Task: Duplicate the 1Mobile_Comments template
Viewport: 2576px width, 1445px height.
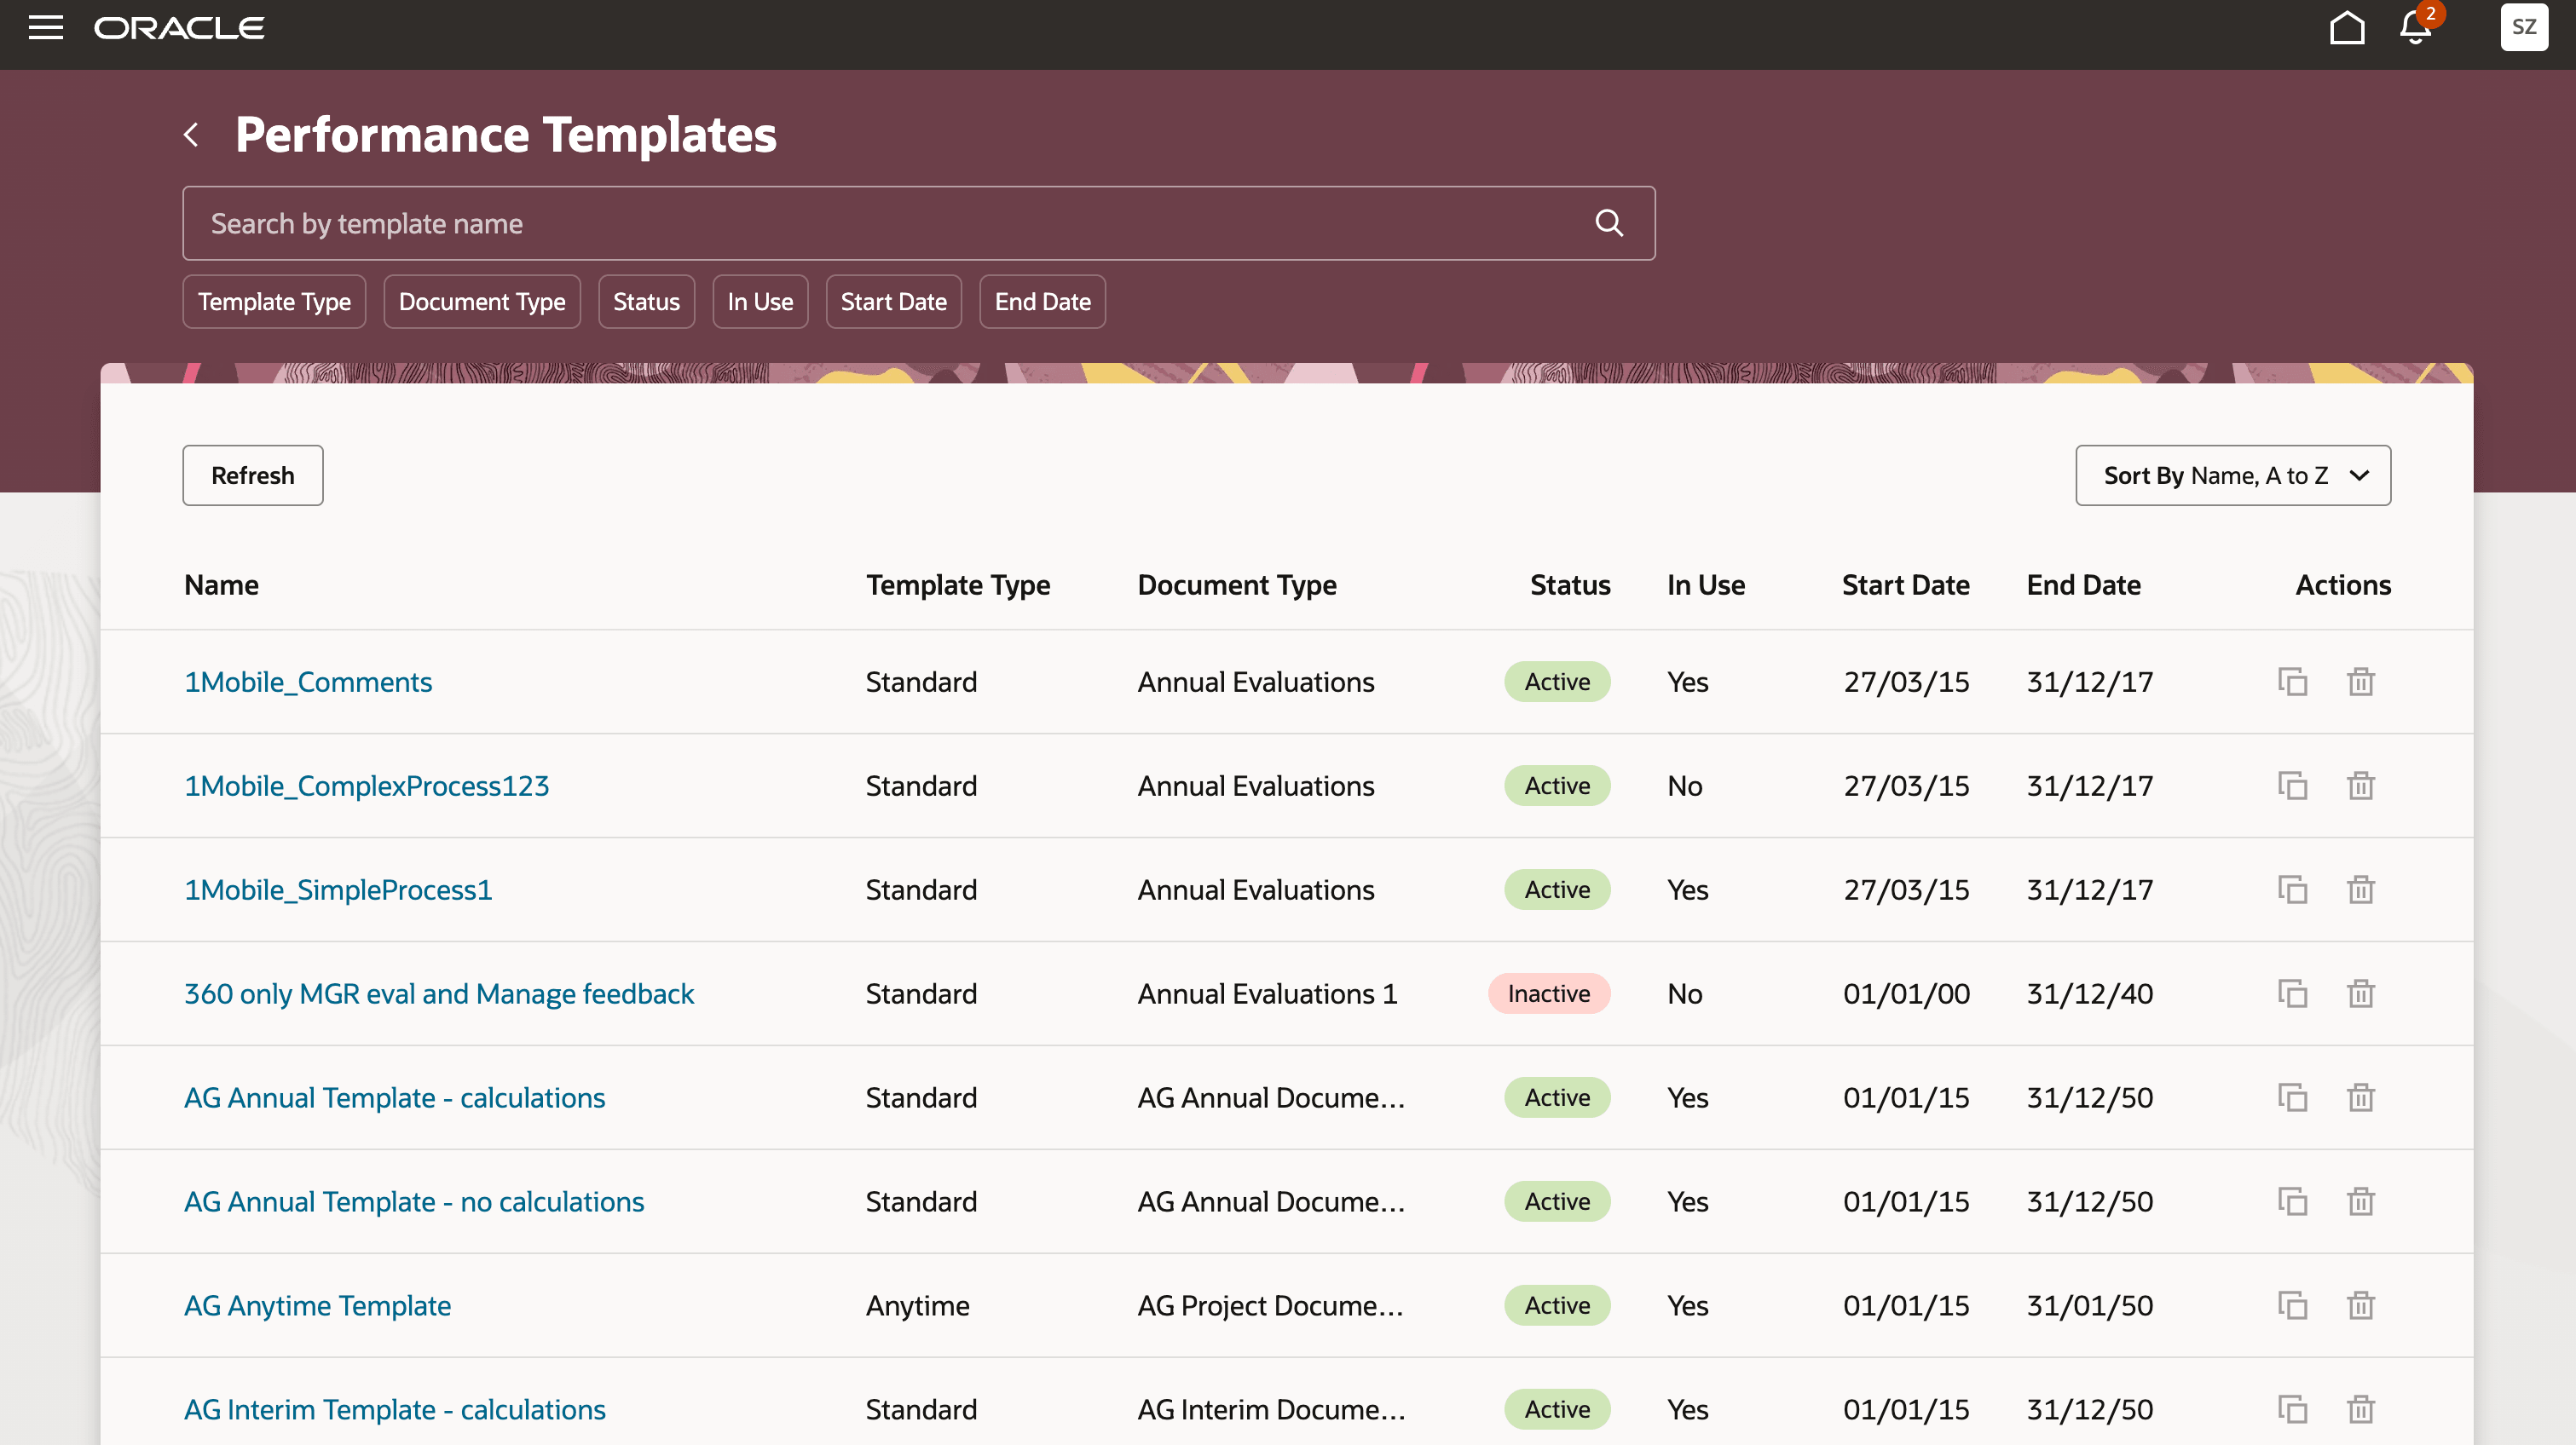Action: pyautogui.click(x=2292, y=682)
